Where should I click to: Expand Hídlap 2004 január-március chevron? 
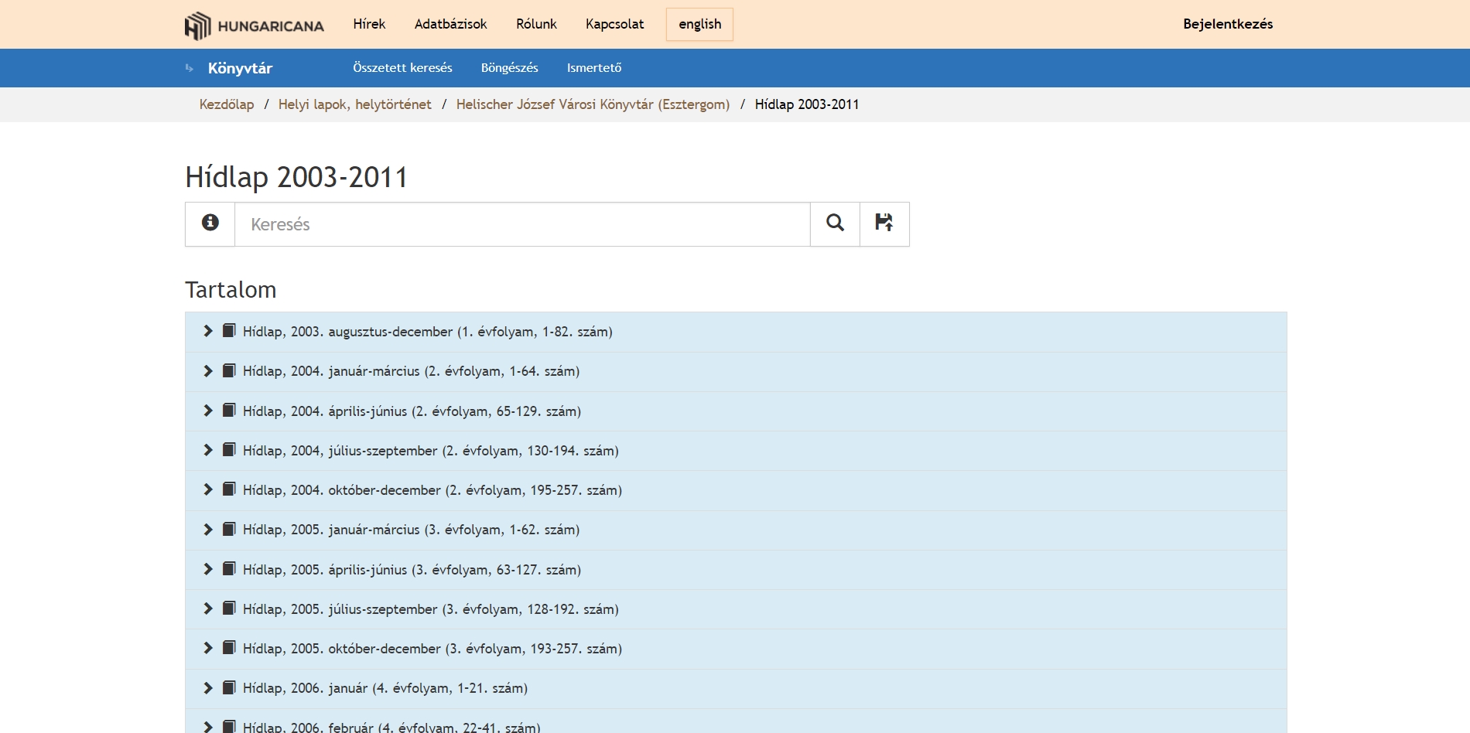coord(207,370)
